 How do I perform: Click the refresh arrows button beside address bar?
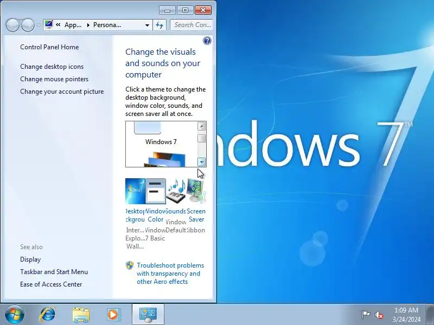[x=159, y=25]
